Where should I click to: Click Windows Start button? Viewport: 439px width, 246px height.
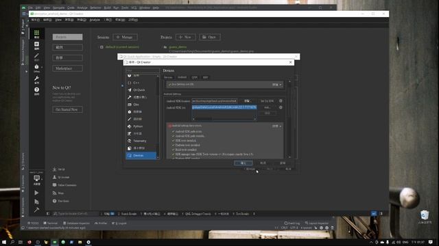coord(4,242)
